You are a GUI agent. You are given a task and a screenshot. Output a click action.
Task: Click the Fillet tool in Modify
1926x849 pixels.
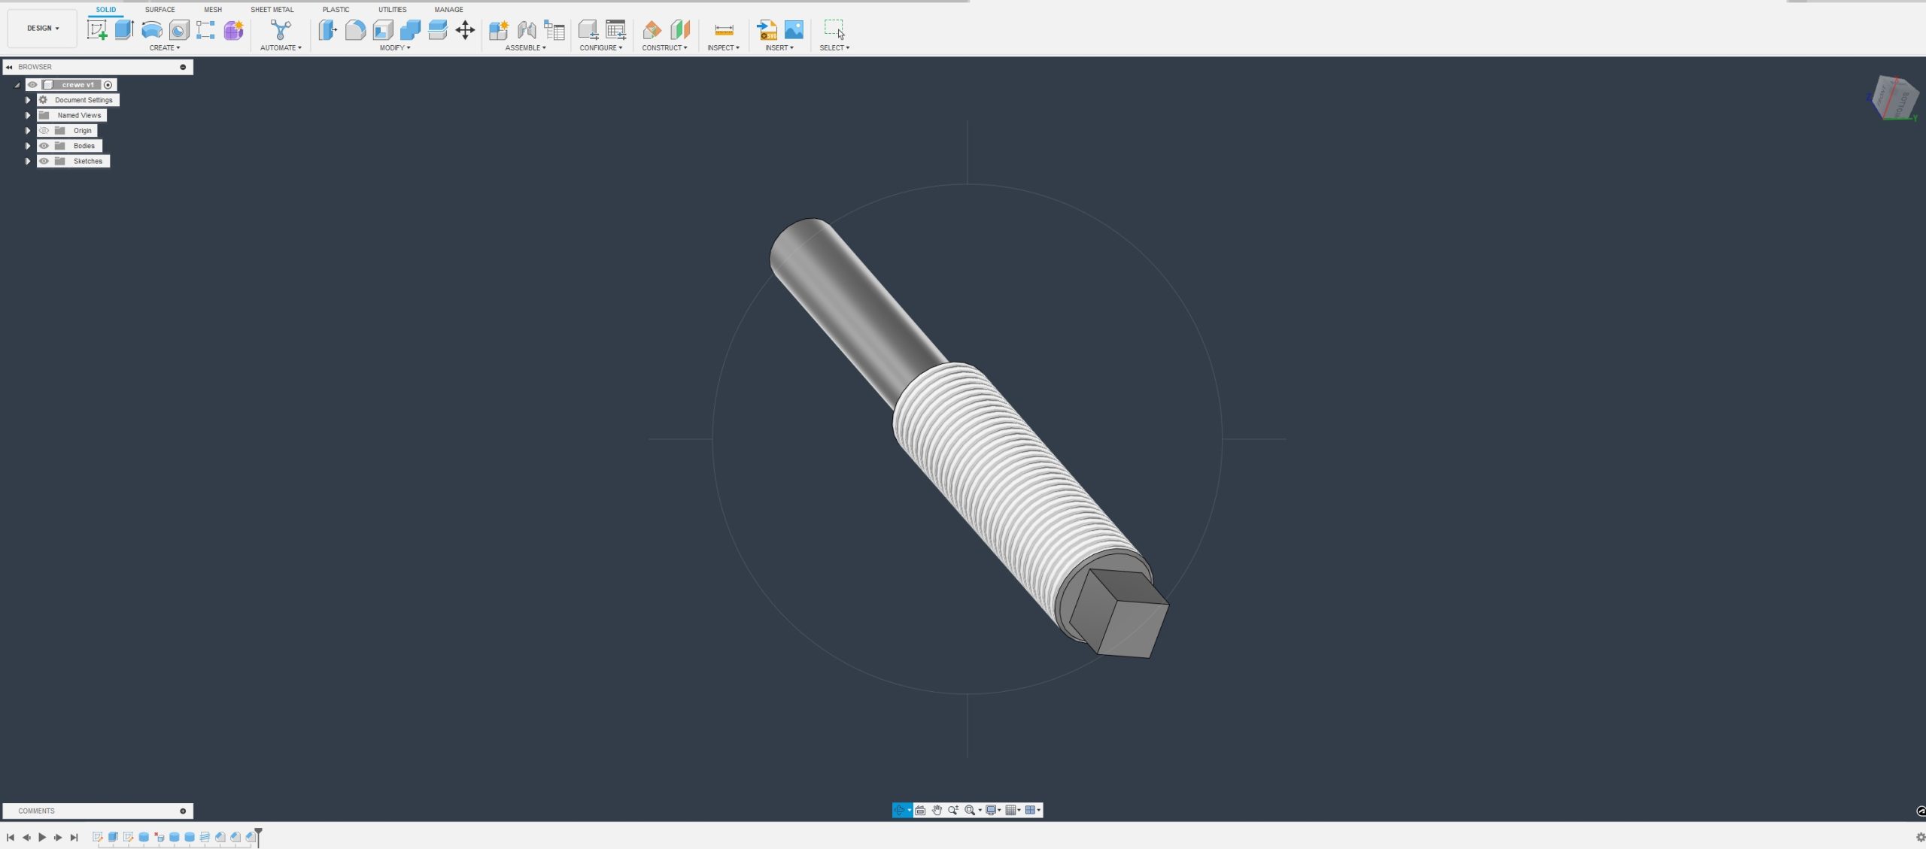[x=355, y=30]
